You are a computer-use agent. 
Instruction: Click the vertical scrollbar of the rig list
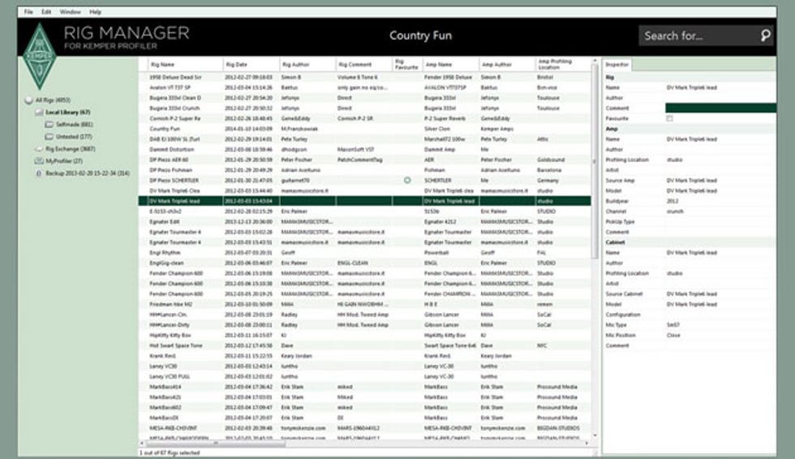(595, 243)
